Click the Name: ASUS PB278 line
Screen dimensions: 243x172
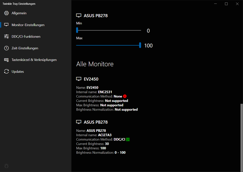[91, 131]
